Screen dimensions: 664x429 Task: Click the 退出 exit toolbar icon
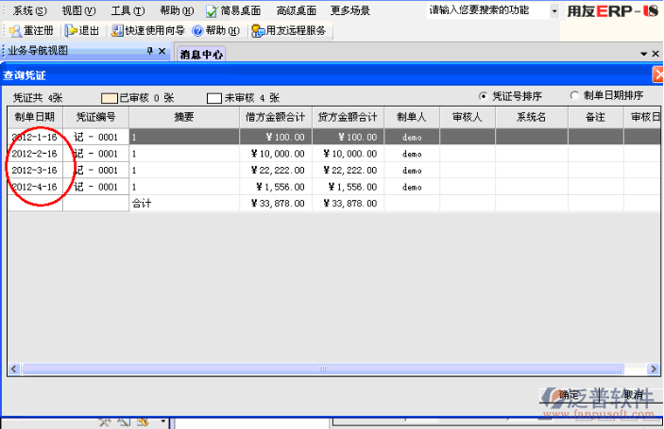[x=72, y=30]
